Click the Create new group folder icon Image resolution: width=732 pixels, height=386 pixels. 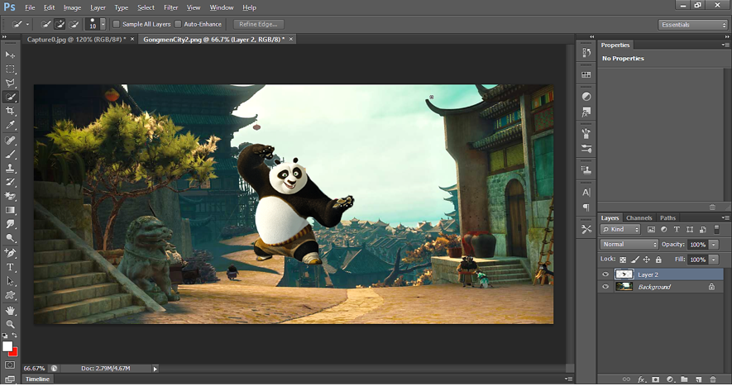(684, 379)
